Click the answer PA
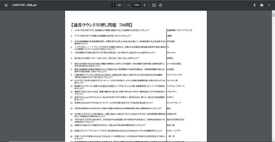The width and height of the screenshot is (275, 142). tap(168, 47)
